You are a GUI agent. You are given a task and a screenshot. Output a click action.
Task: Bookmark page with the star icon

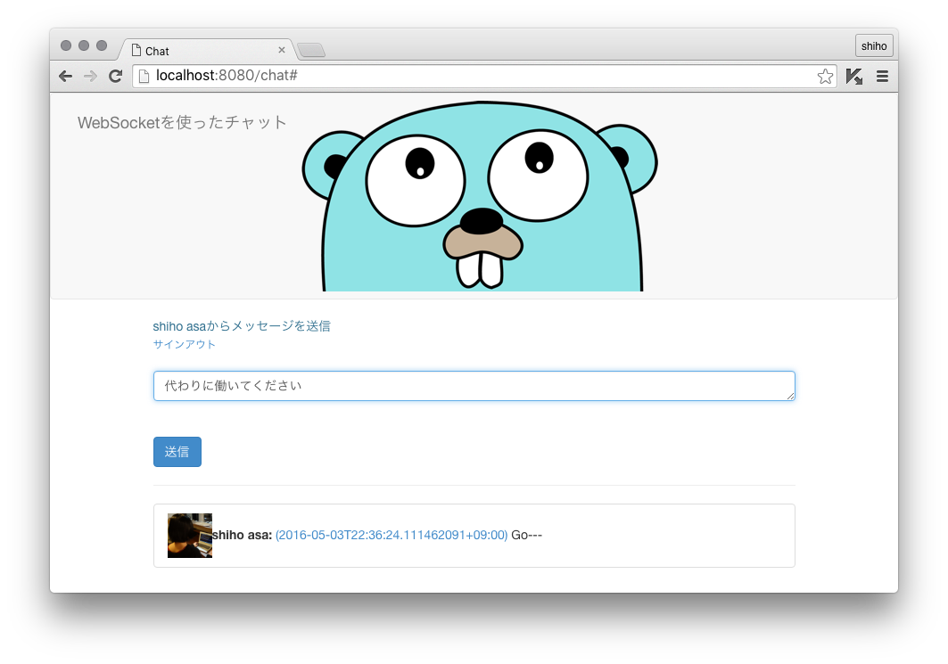(825, 76)
